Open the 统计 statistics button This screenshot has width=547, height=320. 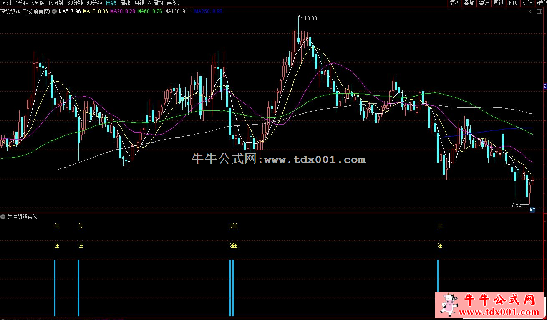point(484,3)
